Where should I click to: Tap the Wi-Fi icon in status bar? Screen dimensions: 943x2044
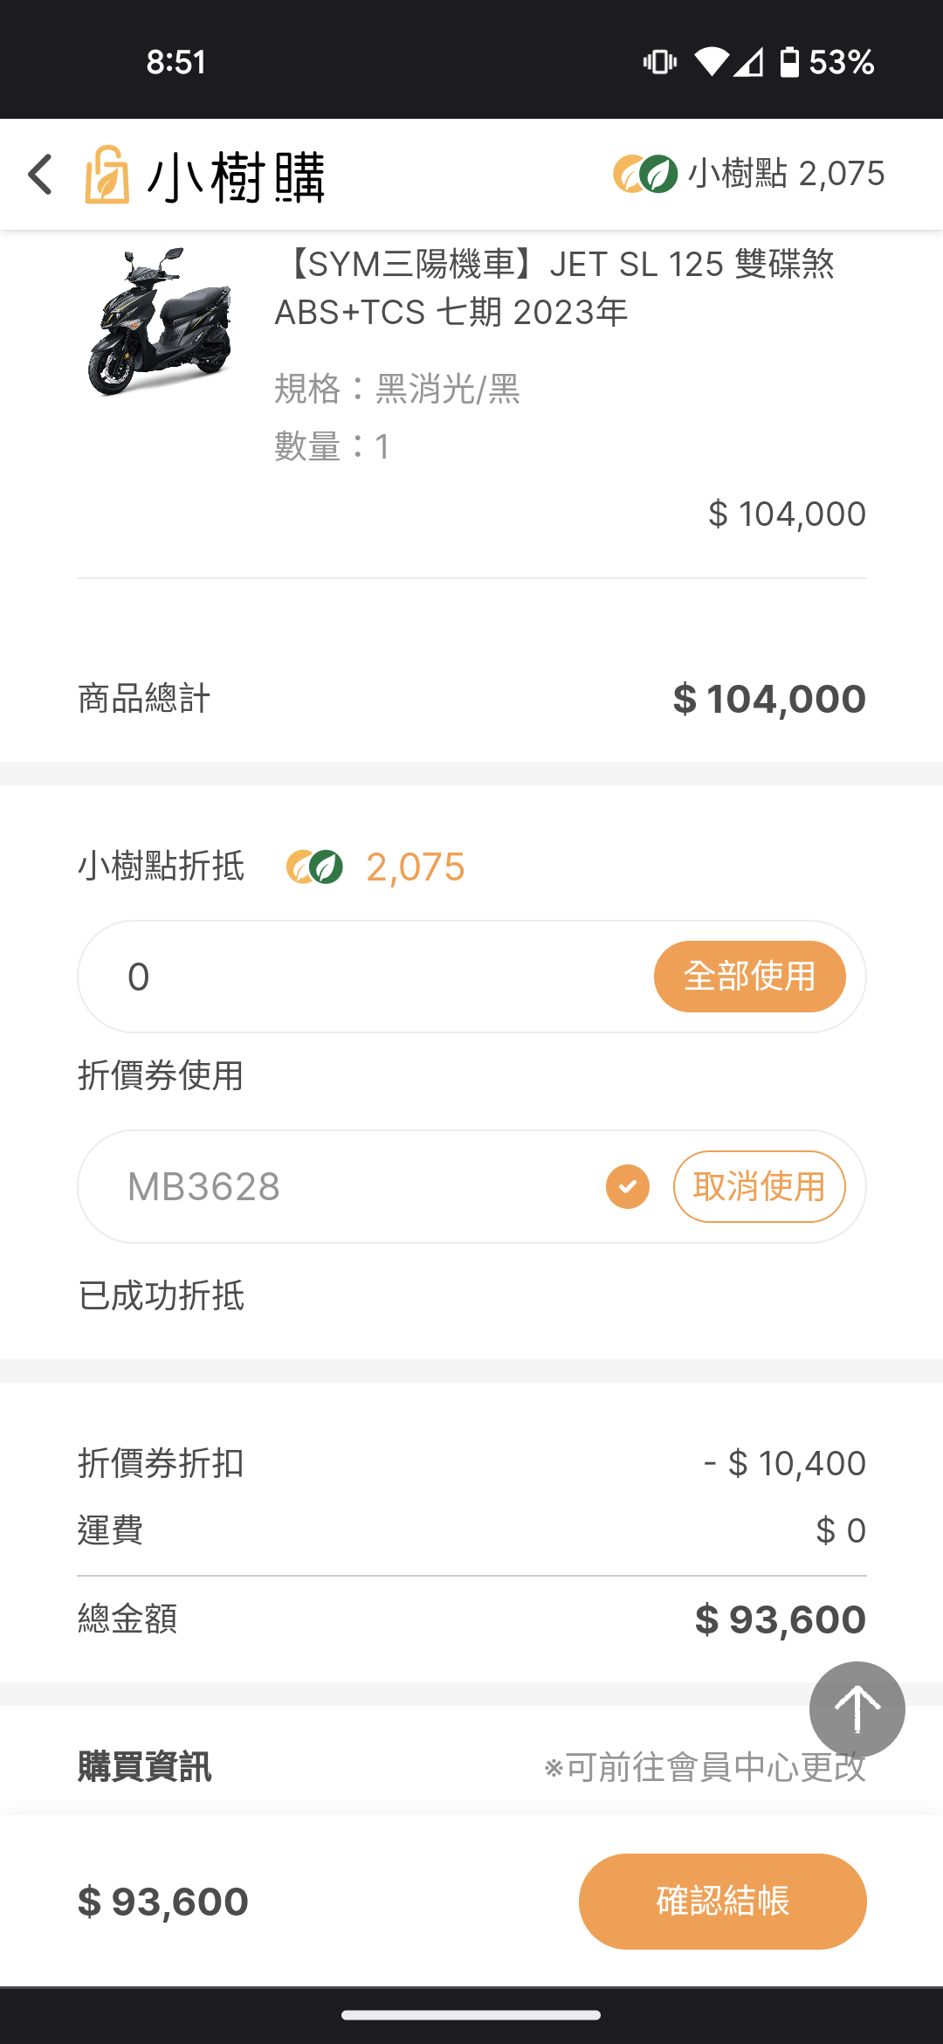tap(711, 62)
